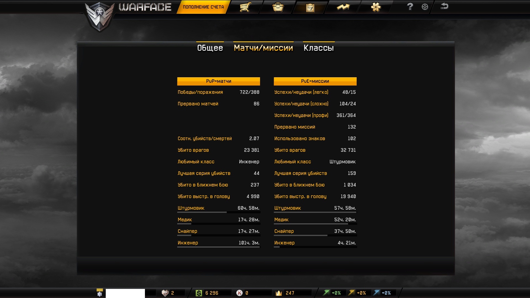Click the clipboard statistics icon
Image resolution: width=530 pixels, height=298 pixels.
point(310,7)
